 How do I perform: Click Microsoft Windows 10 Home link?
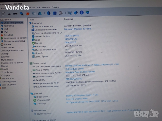(x=78, y=29)
